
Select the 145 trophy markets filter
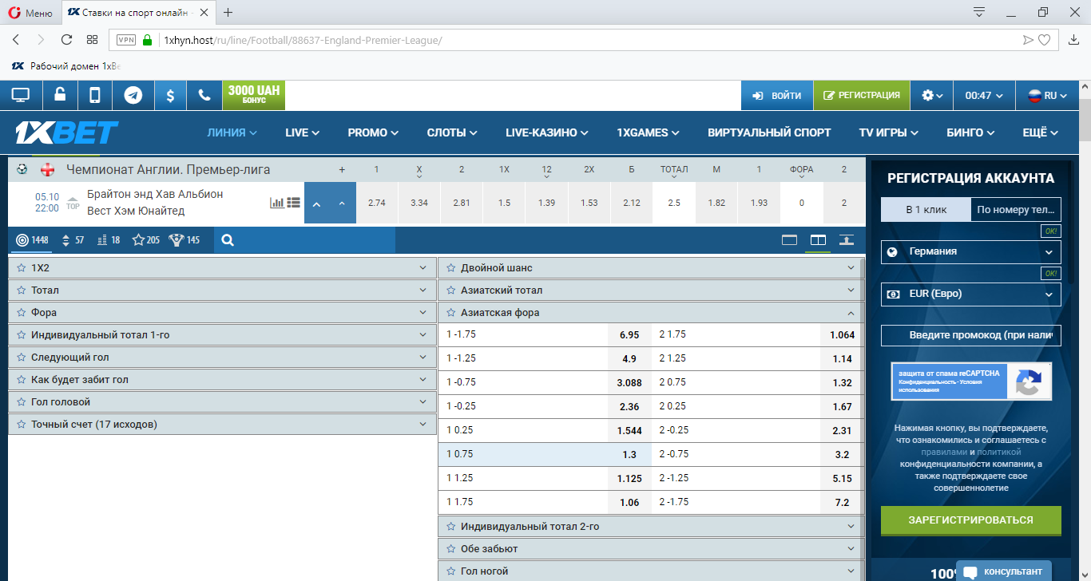pos(184,239)
